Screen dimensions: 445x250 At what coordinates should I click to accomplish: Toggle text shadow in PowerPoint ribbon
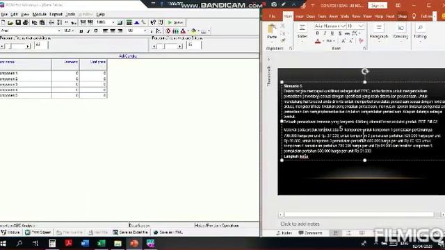click(340, 33)
